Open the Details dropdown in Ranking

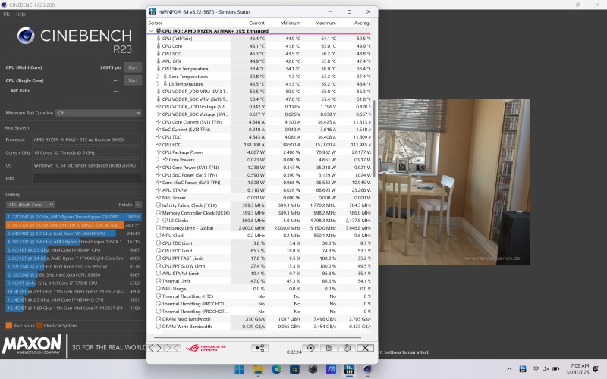[139, 205]
